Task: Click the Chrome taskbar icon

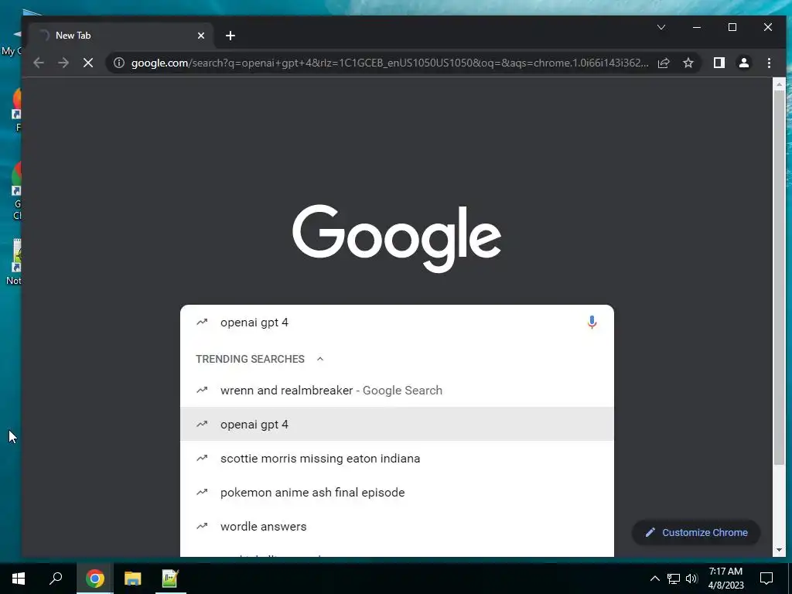Action: 94,579
